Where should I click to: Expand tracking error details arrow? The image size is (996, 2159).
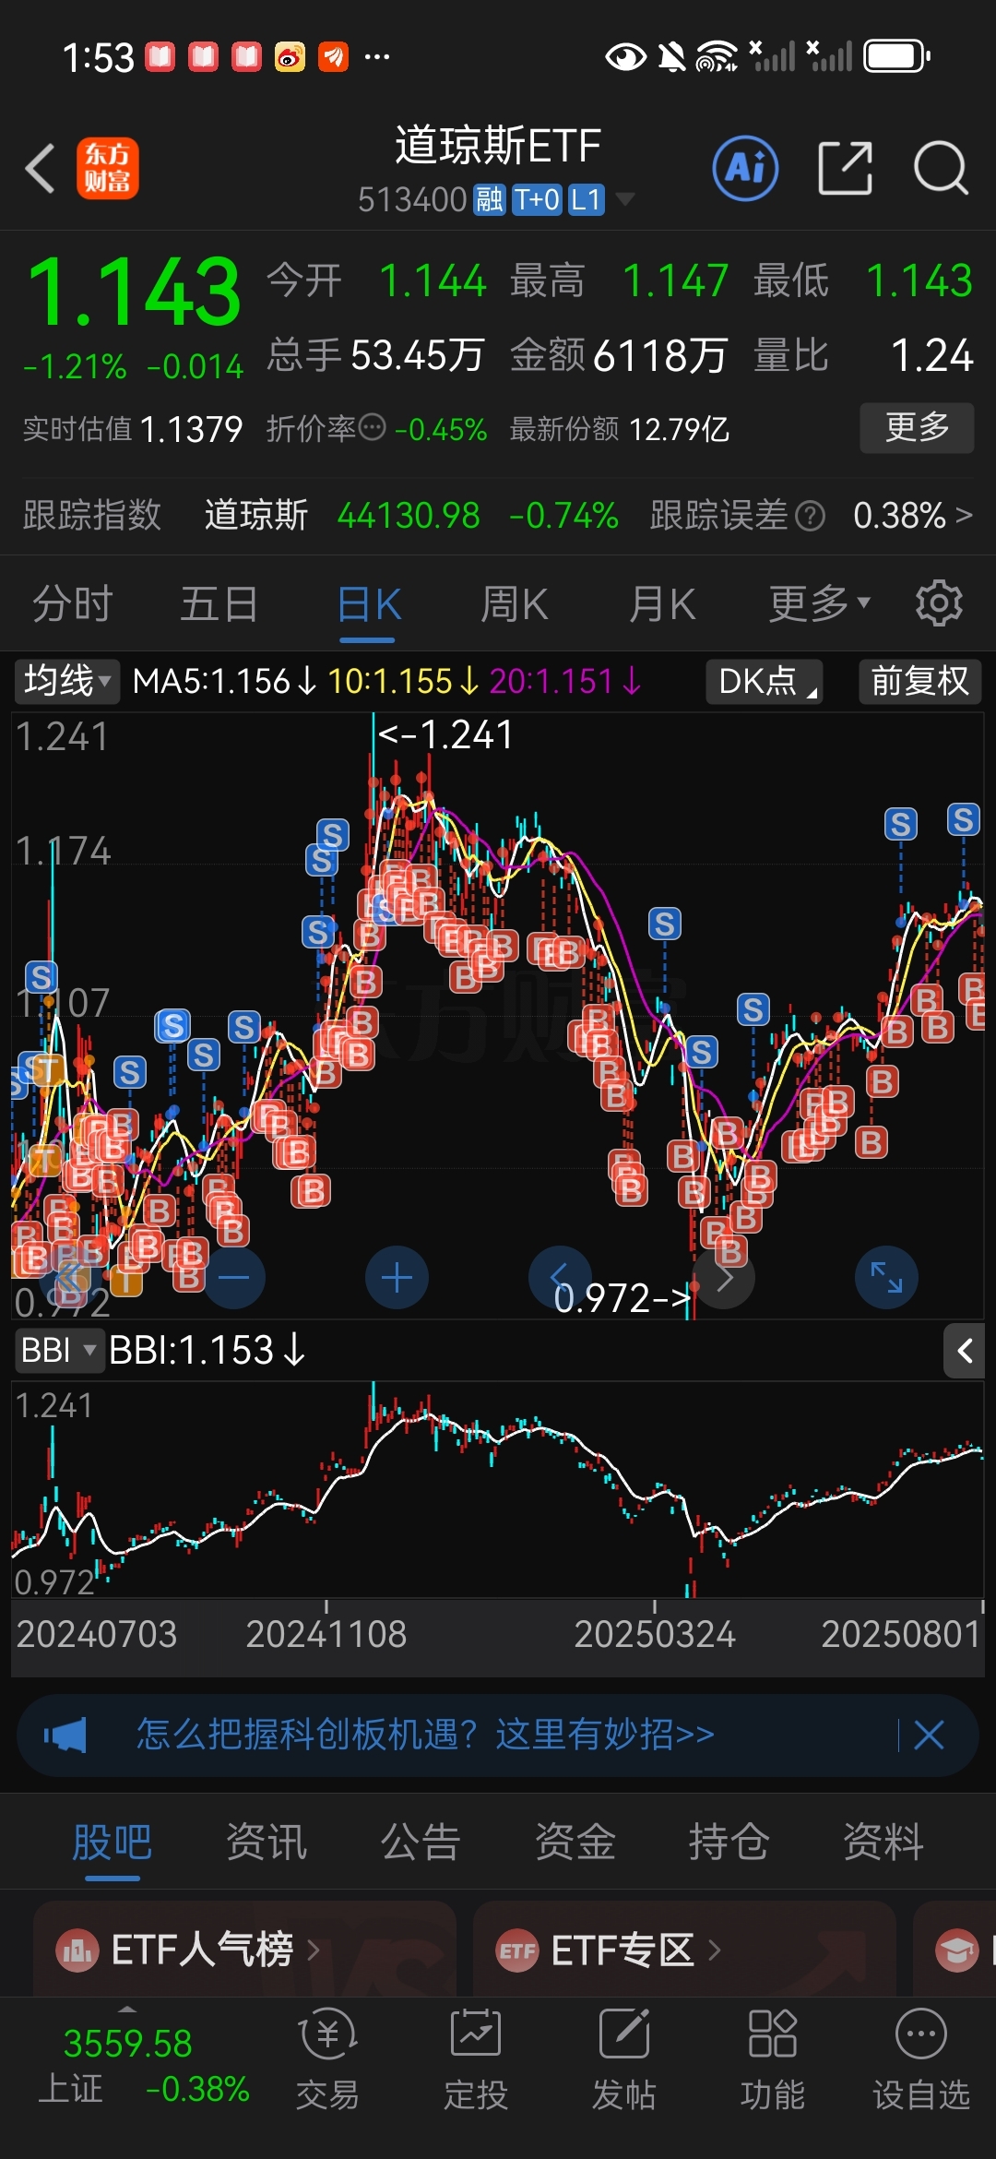click(x=964, y=514)
